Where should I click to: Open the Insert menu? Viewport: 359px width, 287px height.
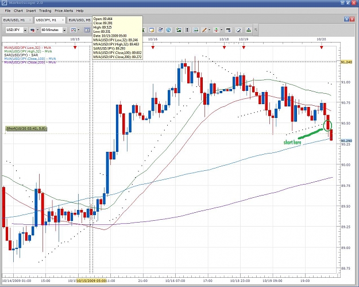point(31,11)
